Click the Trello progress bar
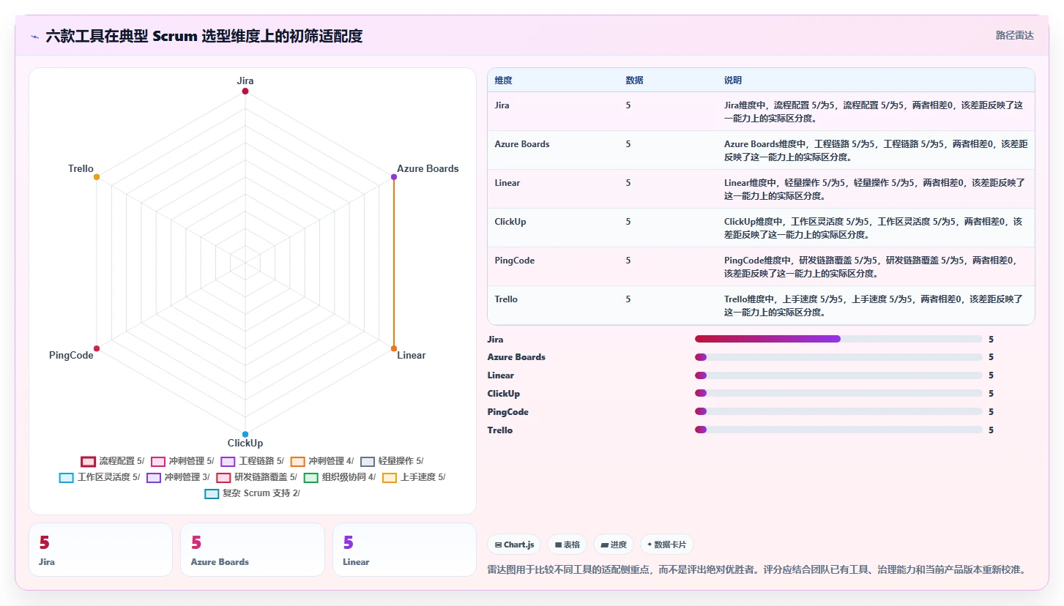The height and width of the screenshot is (606, 1064). coord(838,430)
